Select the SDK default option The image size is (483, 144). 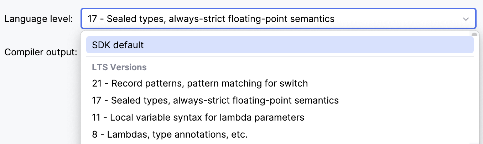click(x=118, y=45)
